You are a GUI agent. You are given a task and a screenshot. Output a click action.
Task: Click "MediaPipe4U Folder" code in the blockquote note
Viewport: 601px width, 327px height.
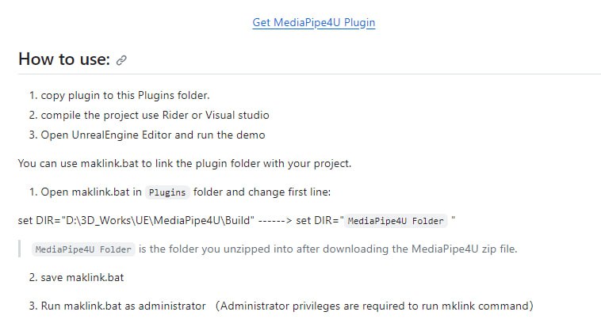[x=83, y=249]
